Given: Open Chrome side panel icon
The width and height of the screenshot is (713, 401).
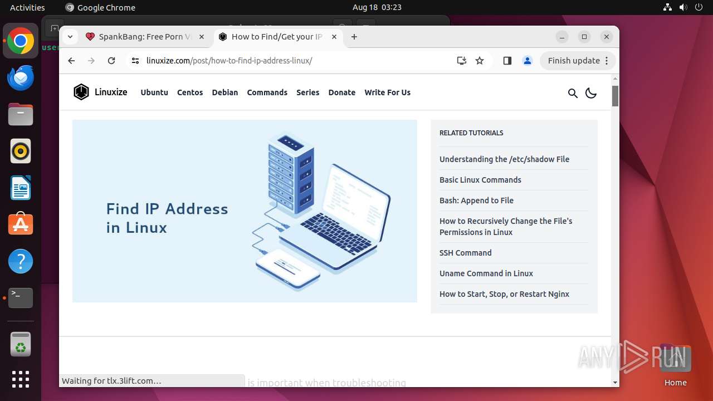Looking at the screenshot, I should (507, 61).
